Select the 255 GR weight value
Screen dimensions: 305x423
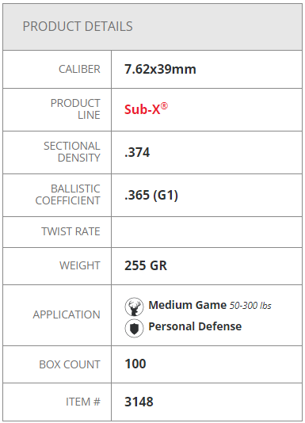(x=146, y=265)
